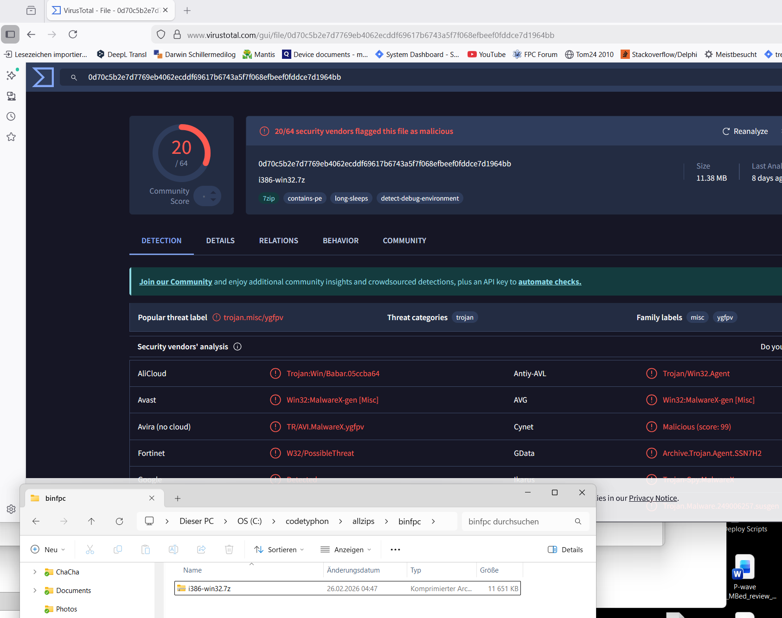Switch to the DETAILS tab

point(220,240)
